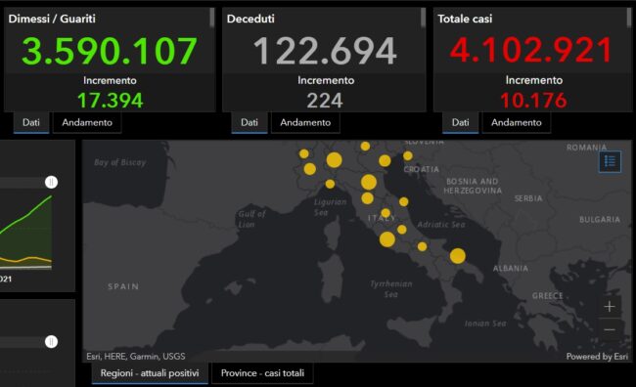636x387 pixels.
Task: Click the yellow bubble on the CROATIA label
Action: [408, 155]
